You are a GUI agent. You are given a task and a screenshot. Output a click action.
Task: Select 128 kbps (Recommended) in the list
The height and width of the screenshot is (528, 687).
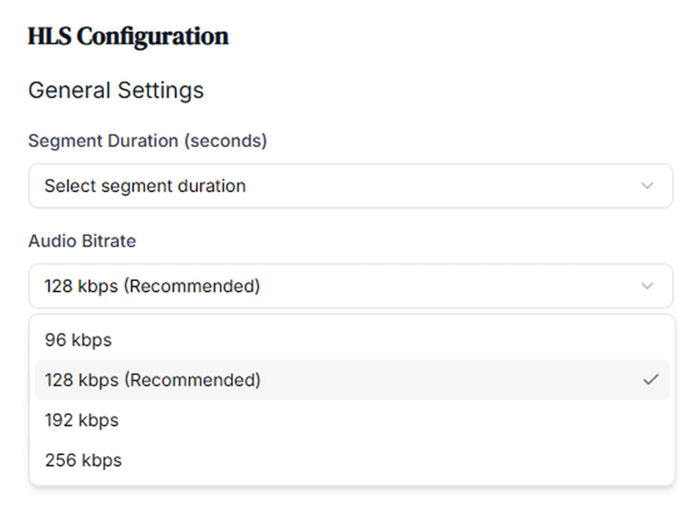(x=352, y=380)
